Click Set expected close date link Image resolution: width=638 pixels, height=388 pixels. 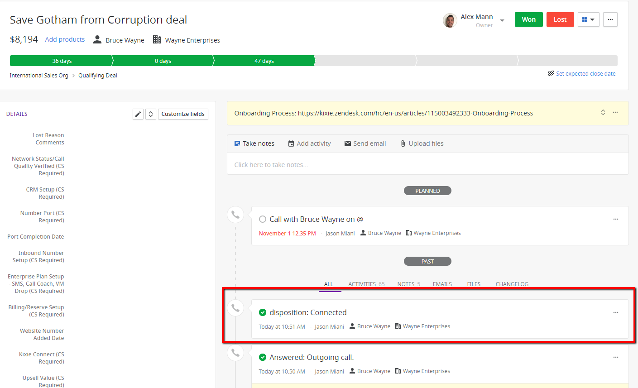pyautogui.click(x=585, y=74)
